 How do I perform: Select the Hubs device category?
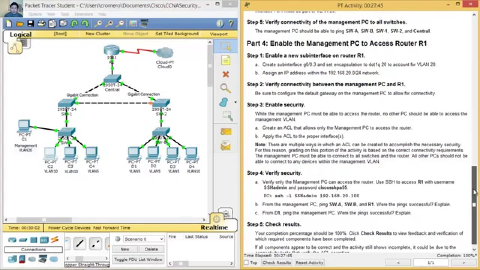pos(33,240)
